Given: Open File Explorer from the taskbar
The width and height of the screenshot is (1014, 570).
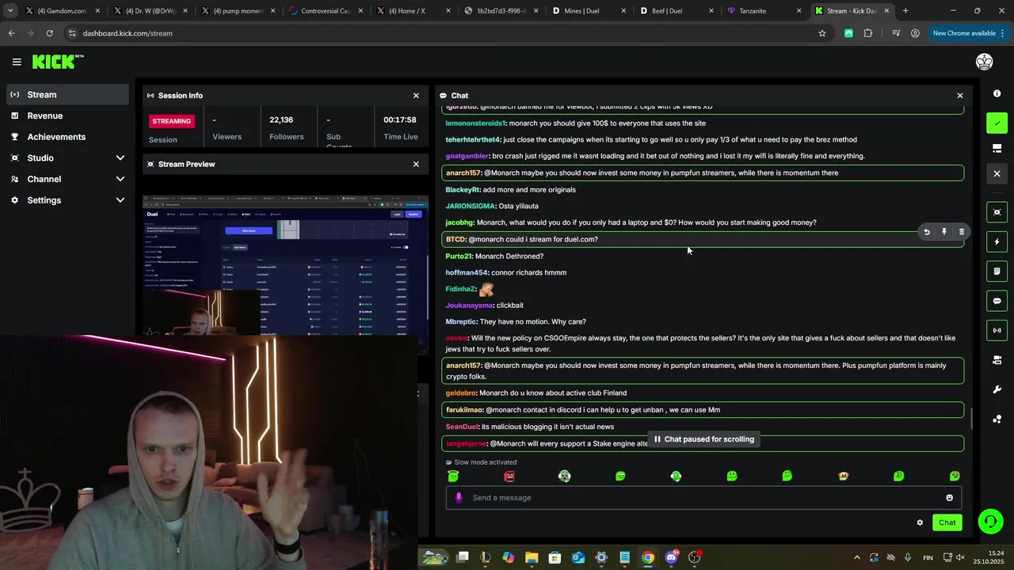Looking at the screenshot, I should [x=532, y=557].
